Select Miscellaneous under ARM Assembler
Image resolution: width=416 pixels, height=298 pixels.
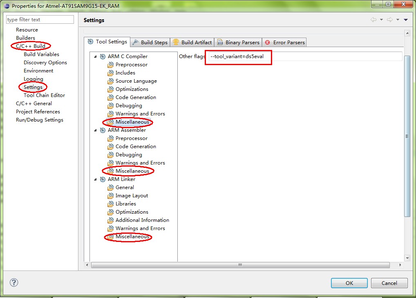tap(132, 171)
